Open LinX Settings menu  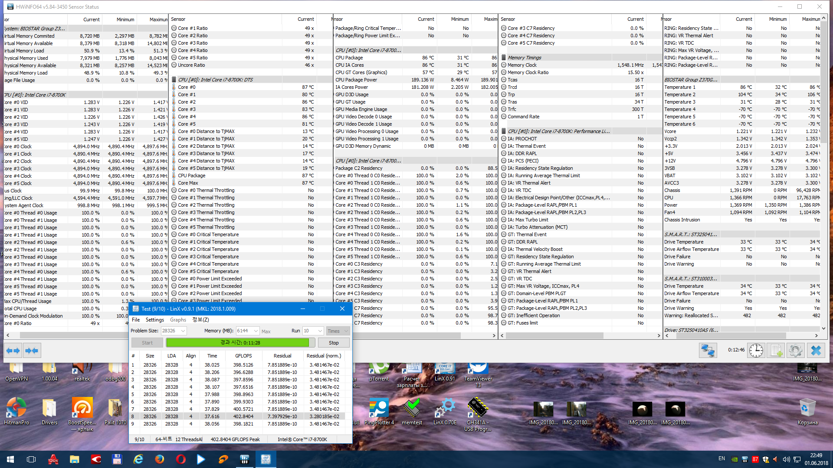(x=154, y=320)
